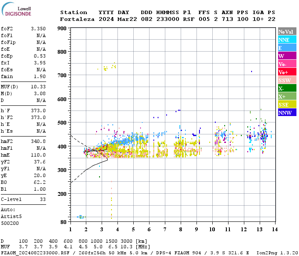Image resolution: width=299 pixels, height=256 pixels.
Task: Click the hmE value 110.0
Action: (x=38, y=155)
